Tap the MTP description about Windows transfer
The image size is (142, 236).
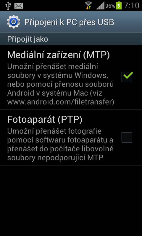point(61,84)
